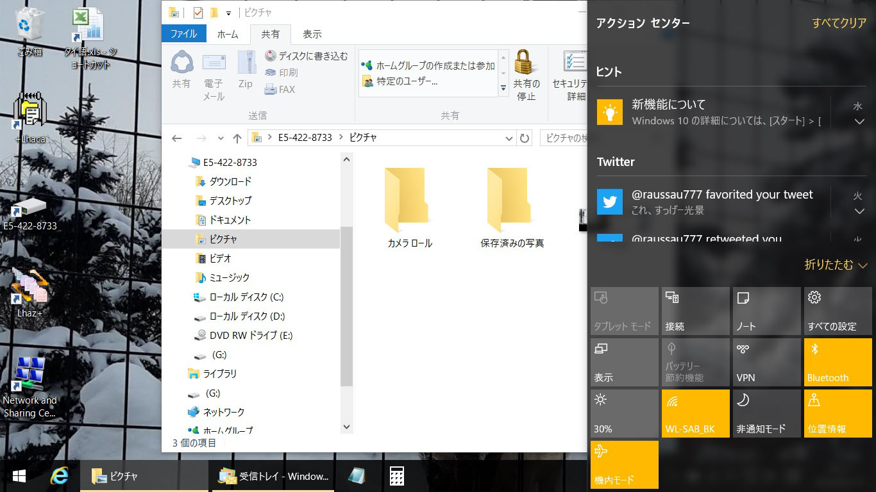Click the properties checkmark icon in title bar
Image resolution: width=876 pixels, height=492 pixels.
click(x=198, y=12)
